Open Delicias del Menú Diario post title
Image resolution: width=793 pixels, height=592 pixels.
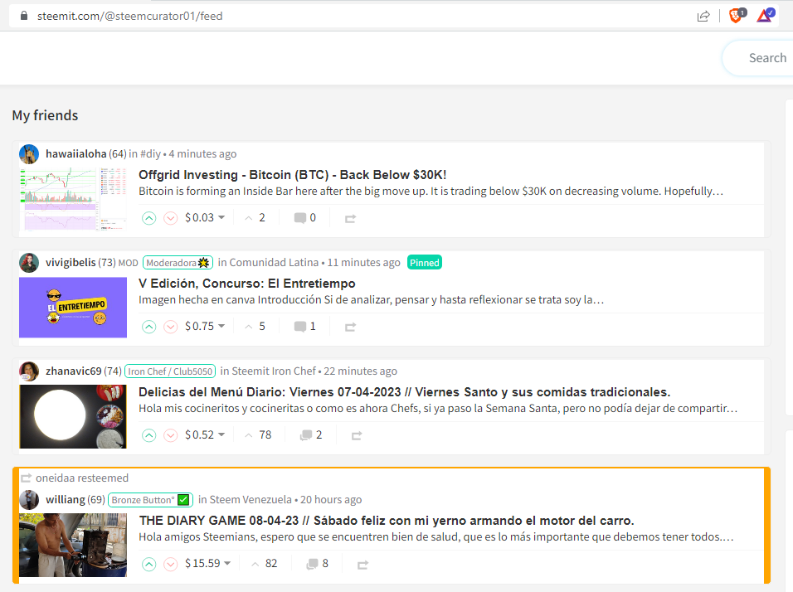(405, 392)
